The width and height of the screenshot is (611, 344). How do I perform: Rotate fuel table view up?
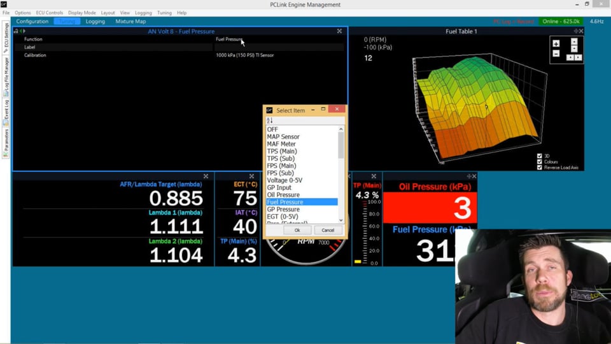point(574,41)
